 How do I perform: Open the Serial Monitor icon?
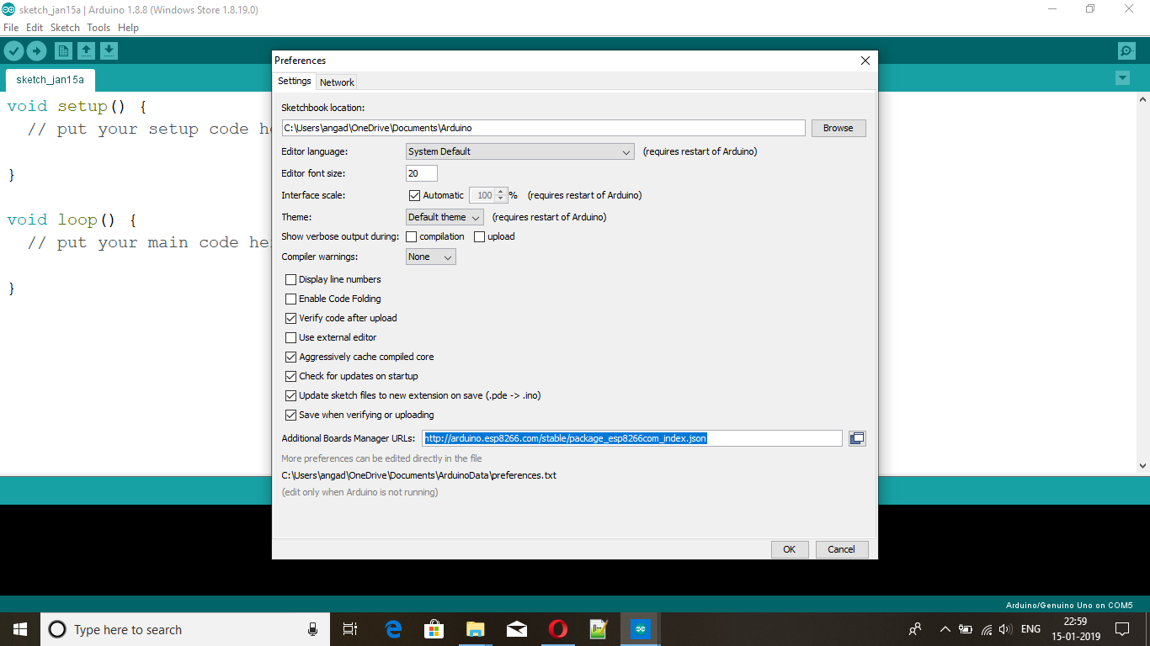click(1126, 50)
